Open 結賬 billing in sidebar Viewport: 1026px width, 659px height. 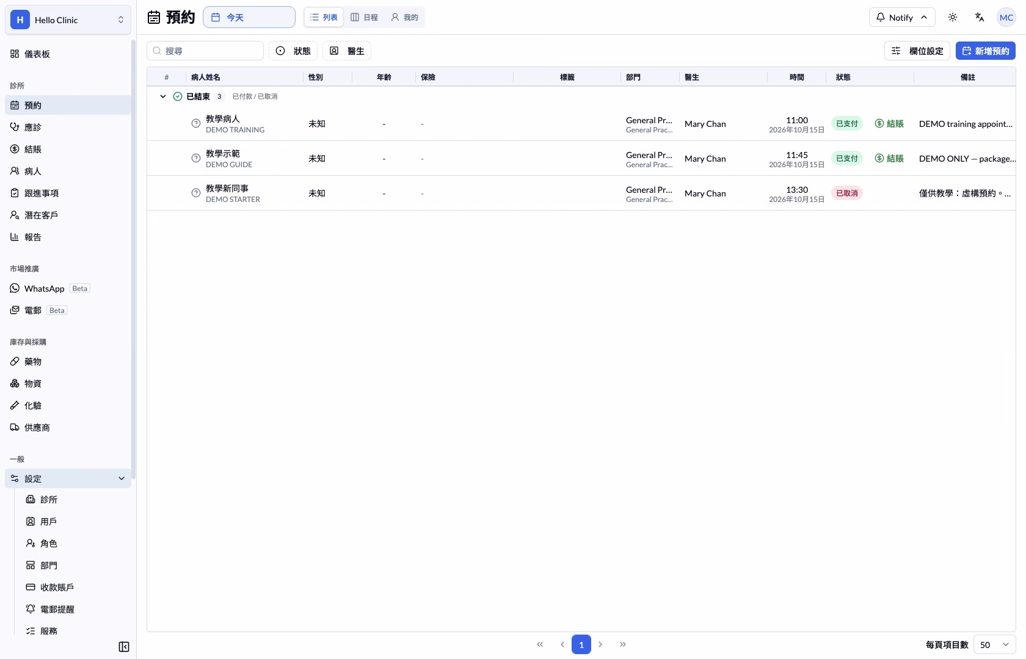tap(68, 149)
